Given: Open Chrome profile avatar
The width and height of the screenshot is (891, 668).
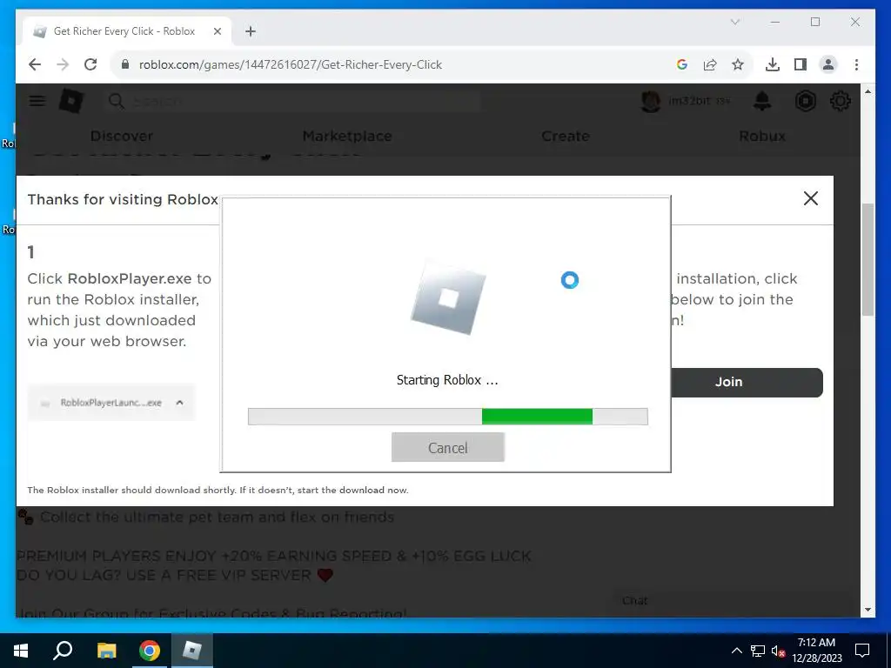Looking at the screenshot, I should click(828, 64).
